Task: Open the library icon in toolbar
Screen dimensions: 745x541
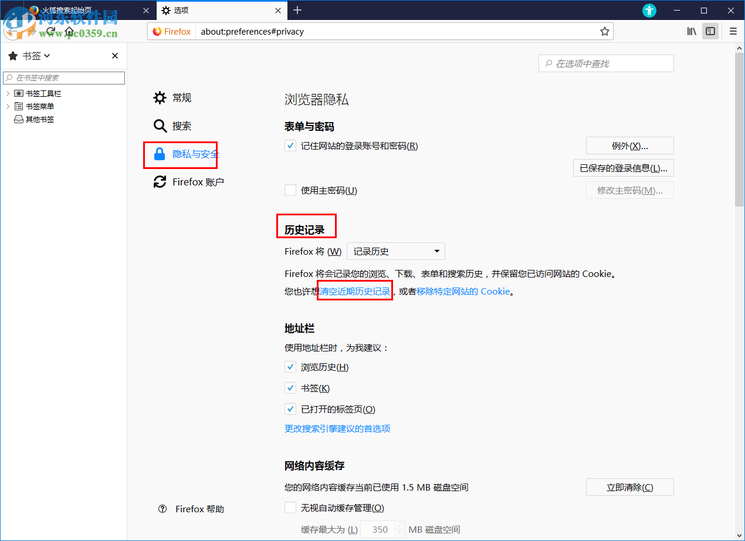Action: [x=691, y=31]
